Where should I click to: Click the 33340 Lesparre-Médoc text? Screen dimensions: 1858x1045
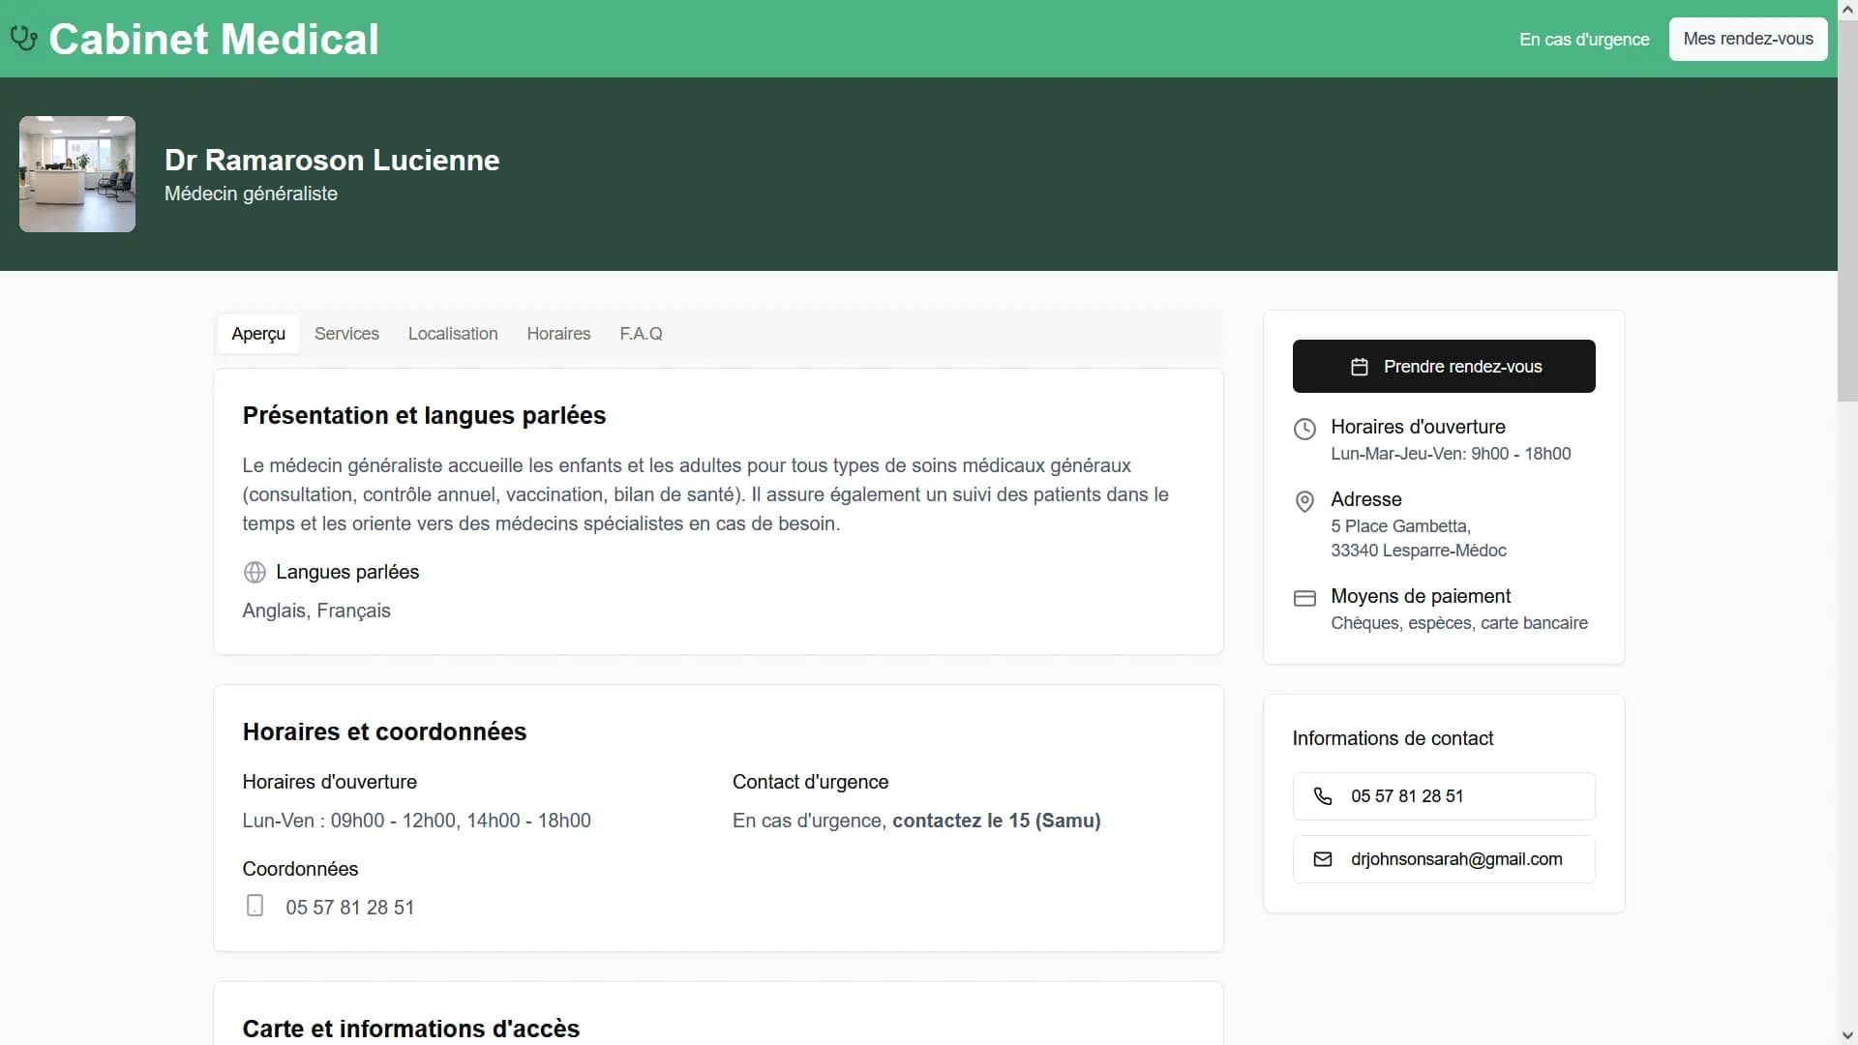[1419, 551]
